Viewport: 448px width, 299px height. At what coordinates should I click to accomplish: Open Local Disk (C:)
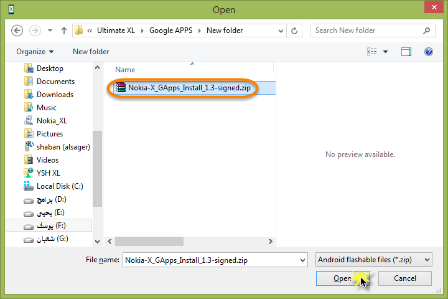[x=60, y=186]
